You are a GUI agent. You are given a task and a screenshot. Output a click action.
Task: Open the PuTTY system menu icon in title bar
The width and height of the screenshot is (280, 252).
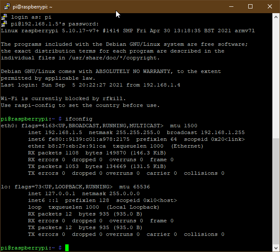[7, 7]
